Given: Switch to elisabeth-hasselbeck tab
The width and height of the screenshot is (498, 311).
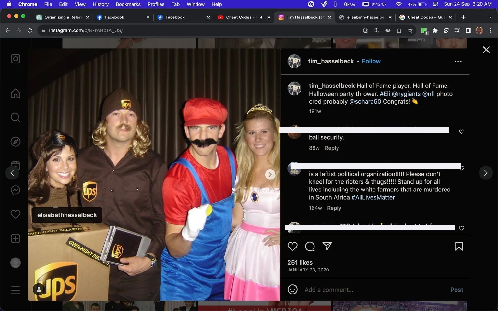Looking at the screenshot, I should pos(365,17).
